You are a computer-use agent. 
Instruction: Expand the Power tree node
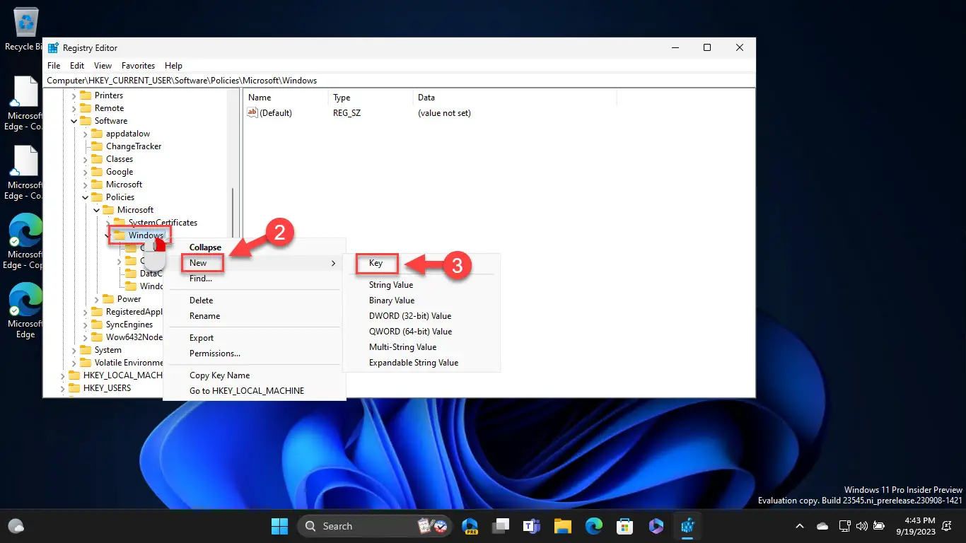click(97, 299)
